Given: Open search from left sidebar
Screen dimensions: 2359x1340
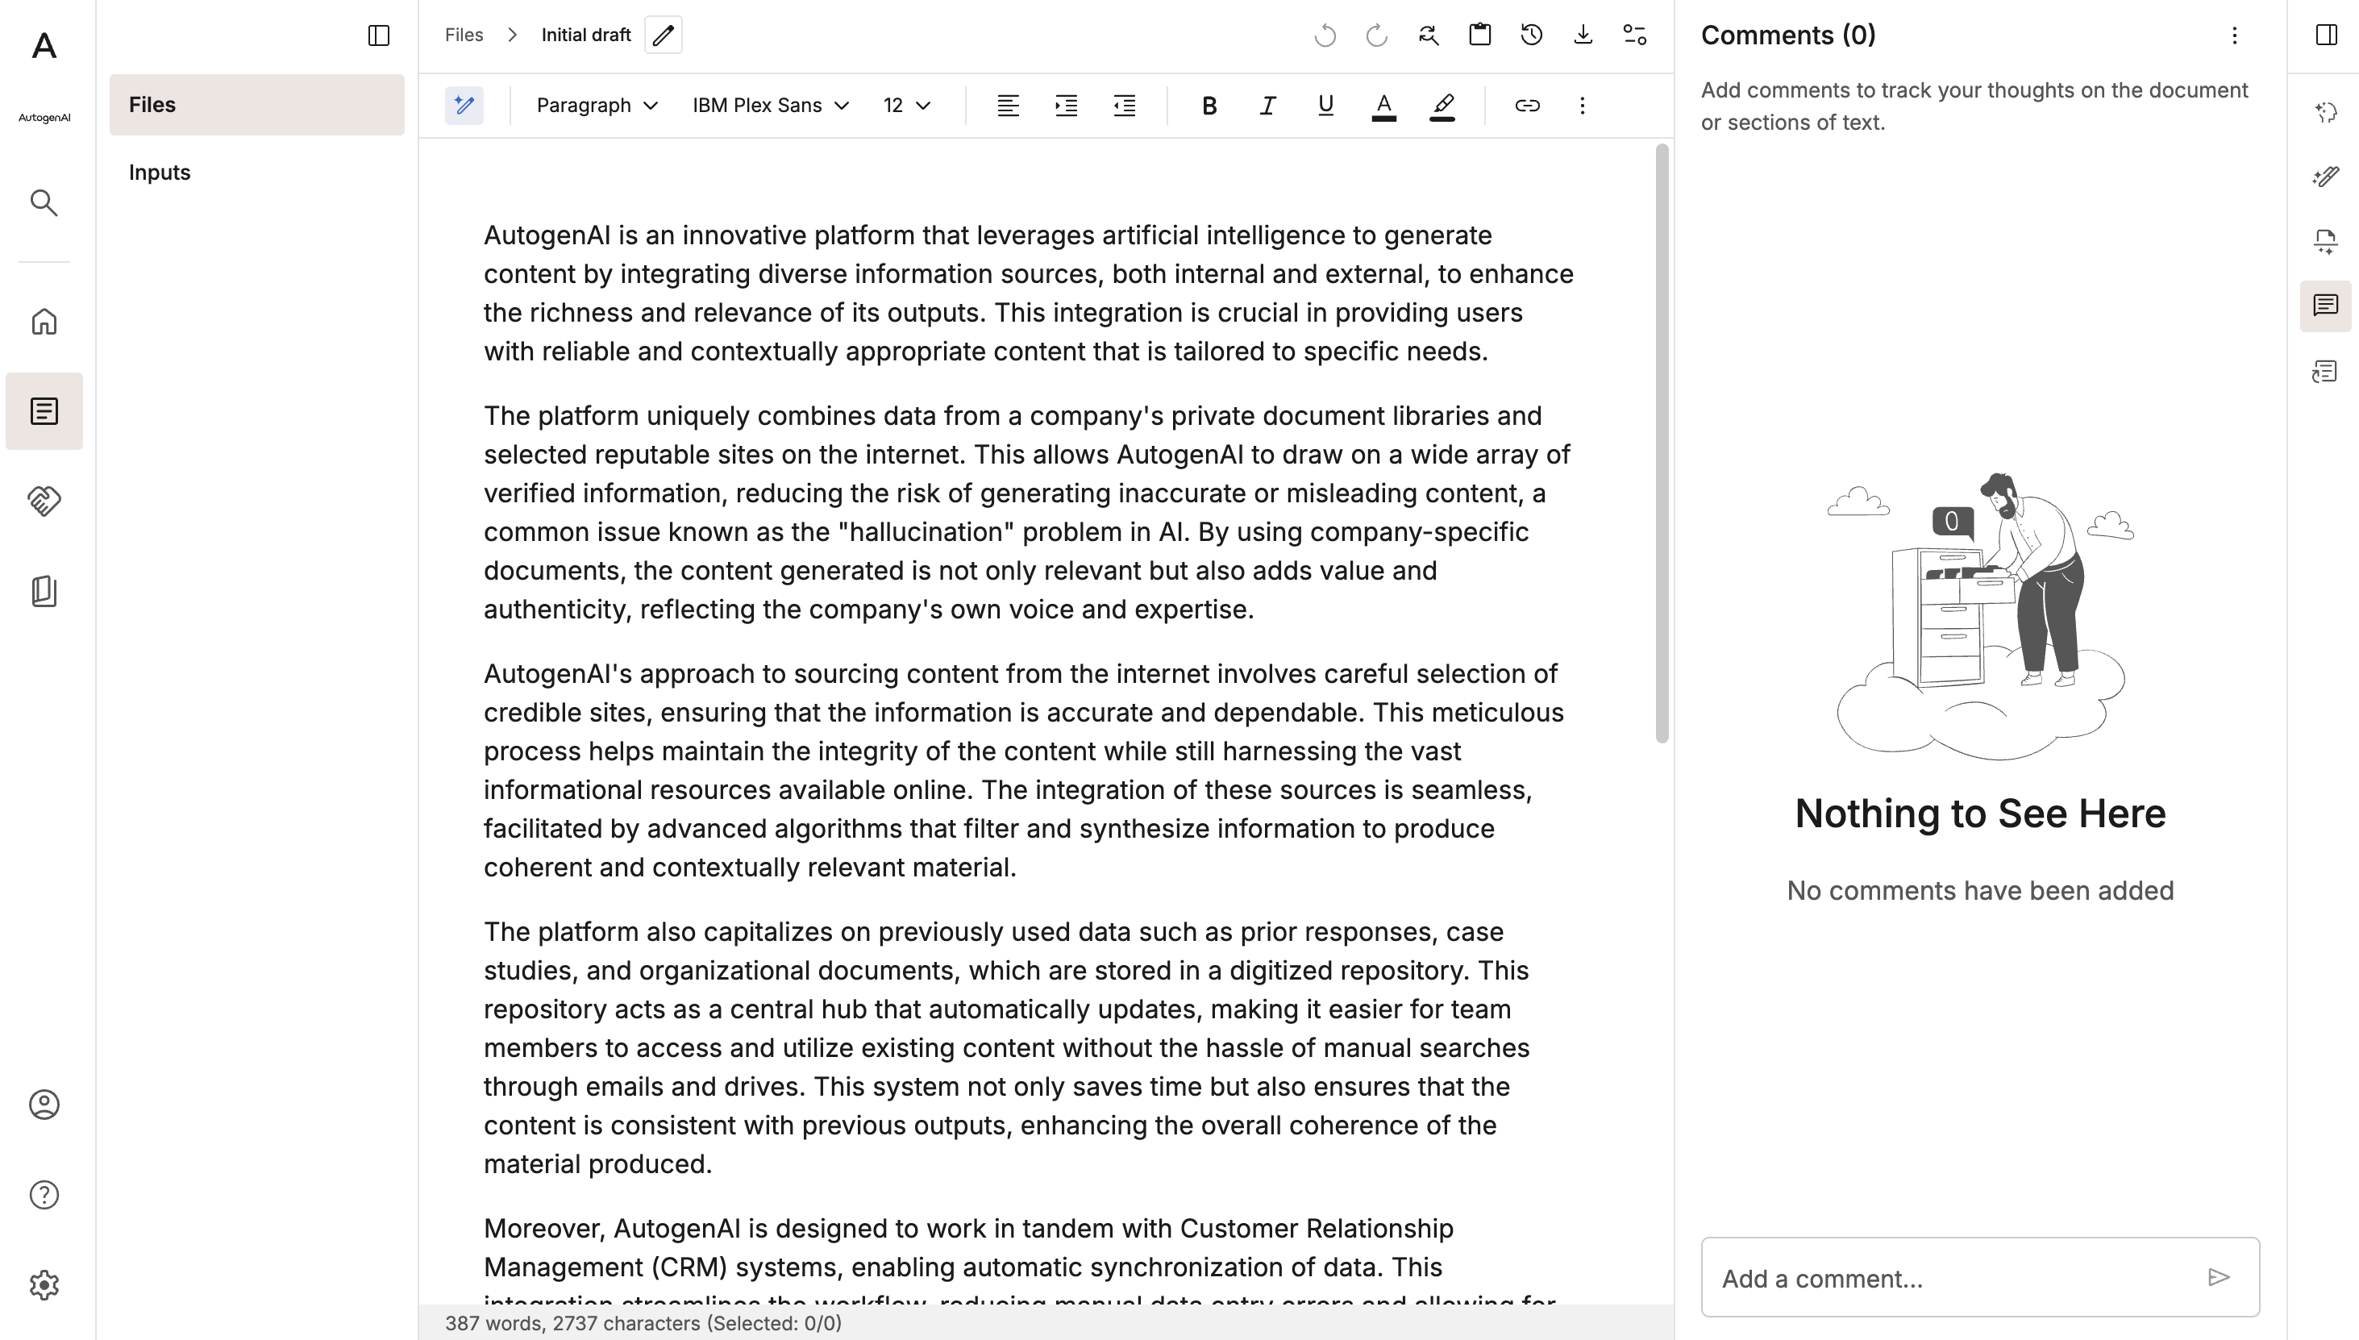Looking at the screenshot, I should point(44,202).
